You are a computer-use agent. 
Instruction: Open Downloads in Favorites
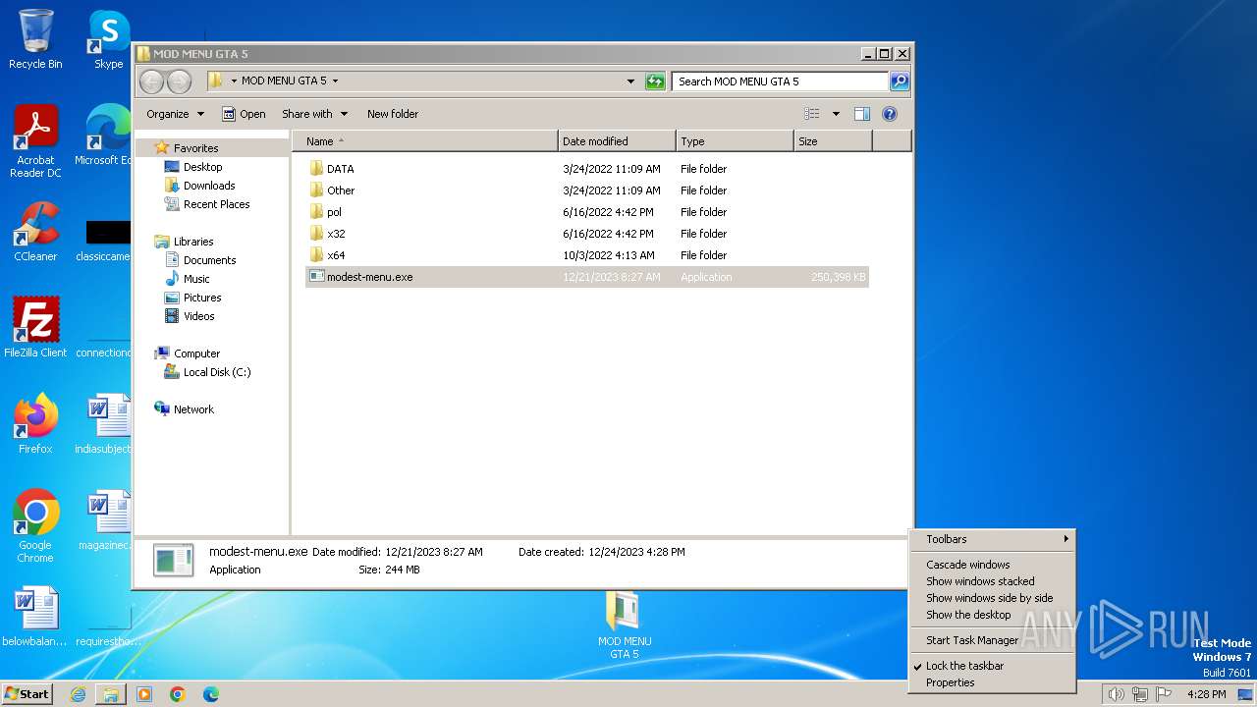(x=200, y=186)
